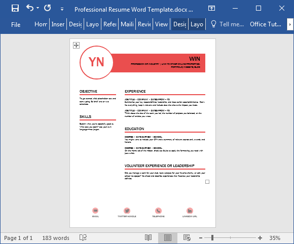294x244 pixels.
Task: Click the Tell me lightbulb icon
Action: point(213,24)
